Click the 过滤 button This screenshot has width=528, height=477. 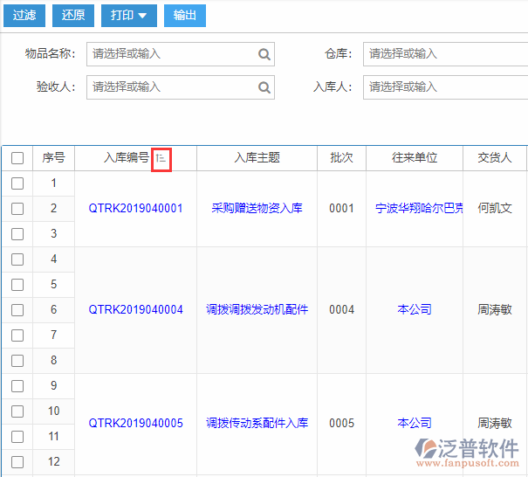[x=24, y=16]
